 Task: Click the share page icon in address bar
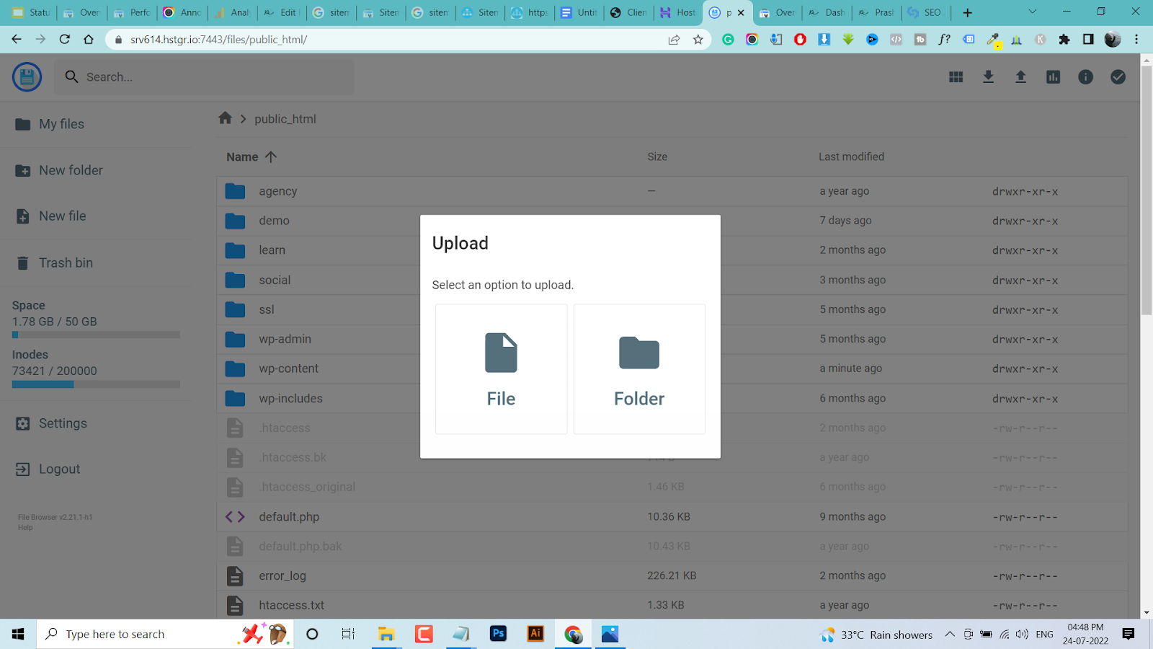pyautogui.click(x=674, y=40)
